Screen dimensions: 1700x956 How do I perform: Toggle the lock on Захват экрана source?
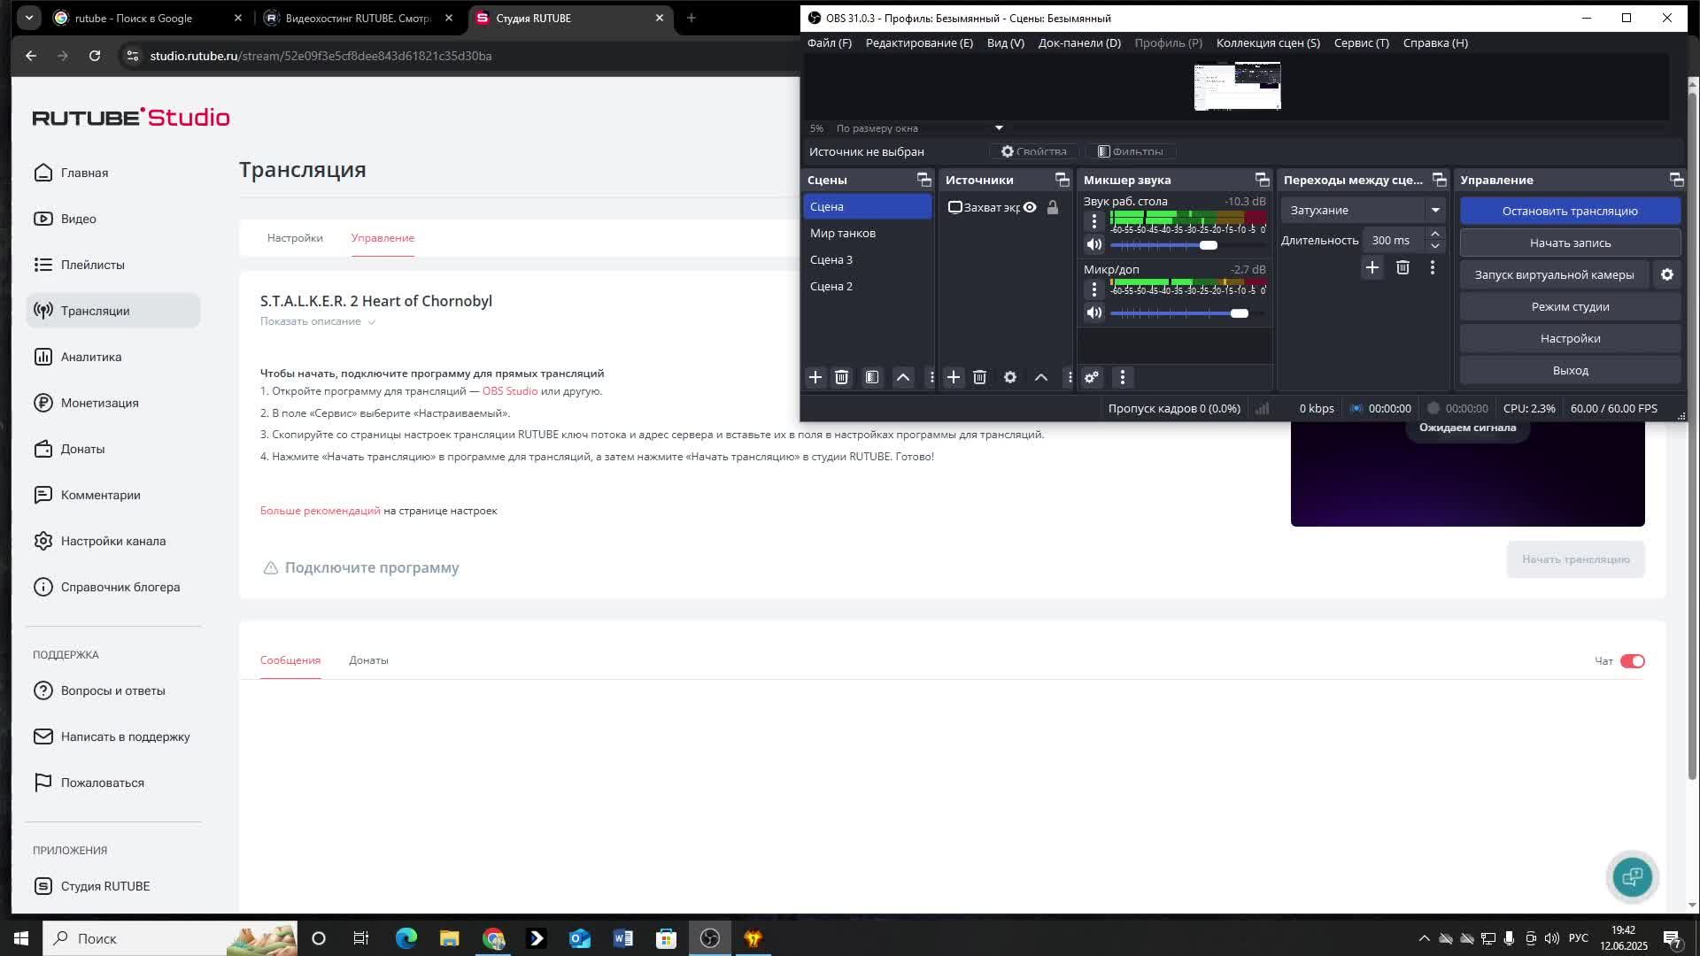1052,207
